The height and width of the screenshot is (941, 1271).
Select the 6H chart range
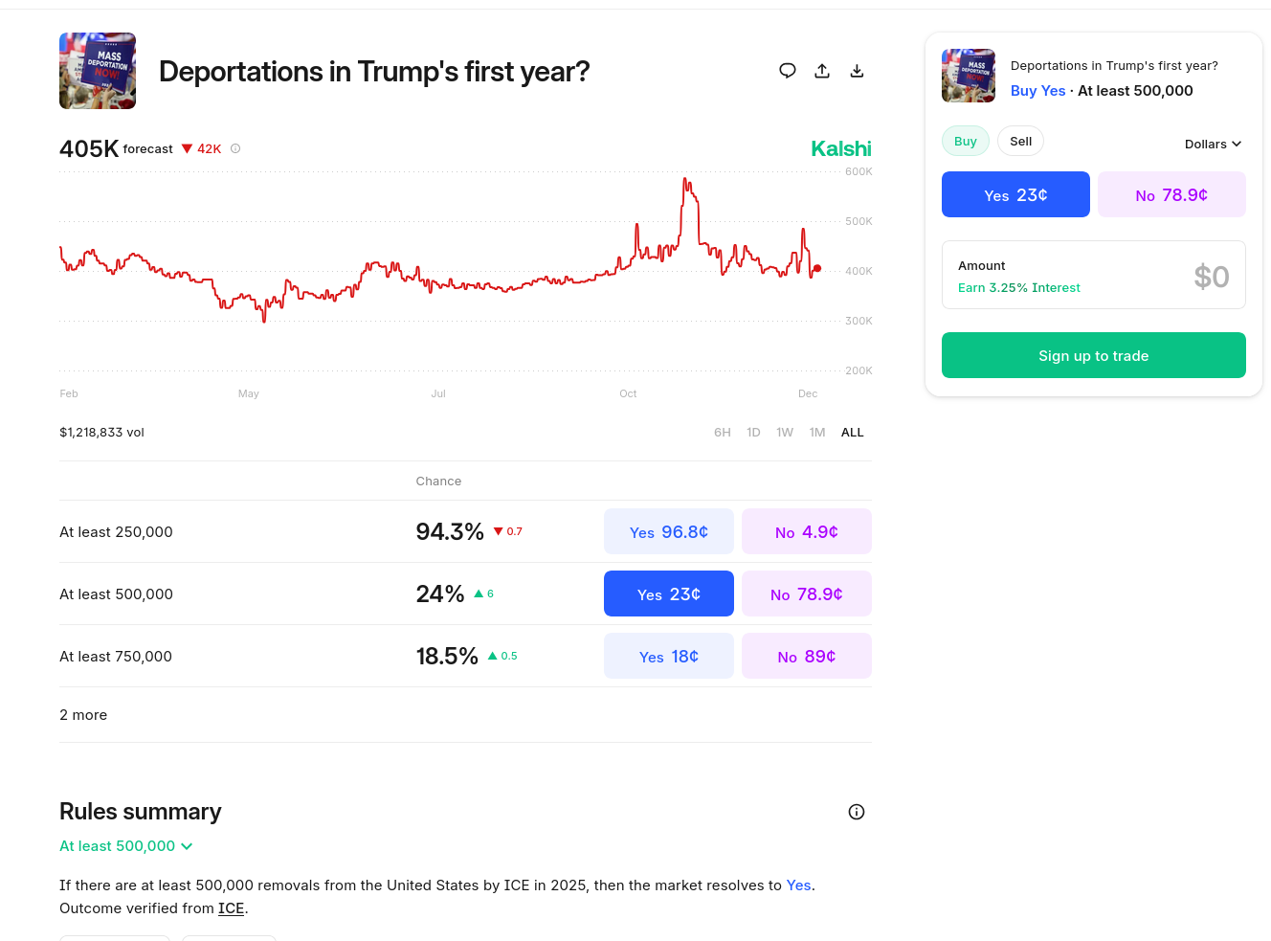pos(723,433)
